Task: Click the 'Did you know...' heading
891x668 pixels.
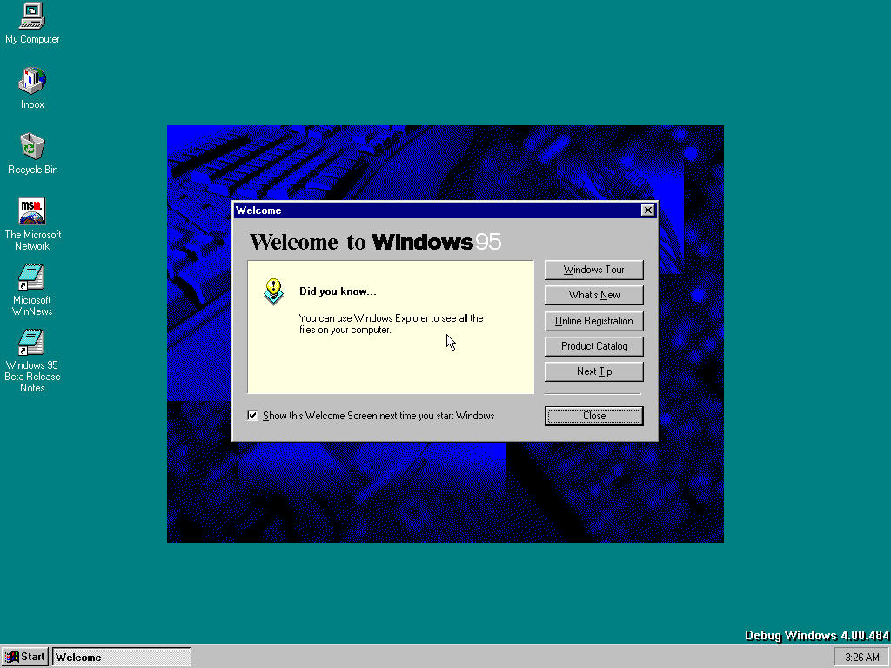Action: click(x=338, y=291)
